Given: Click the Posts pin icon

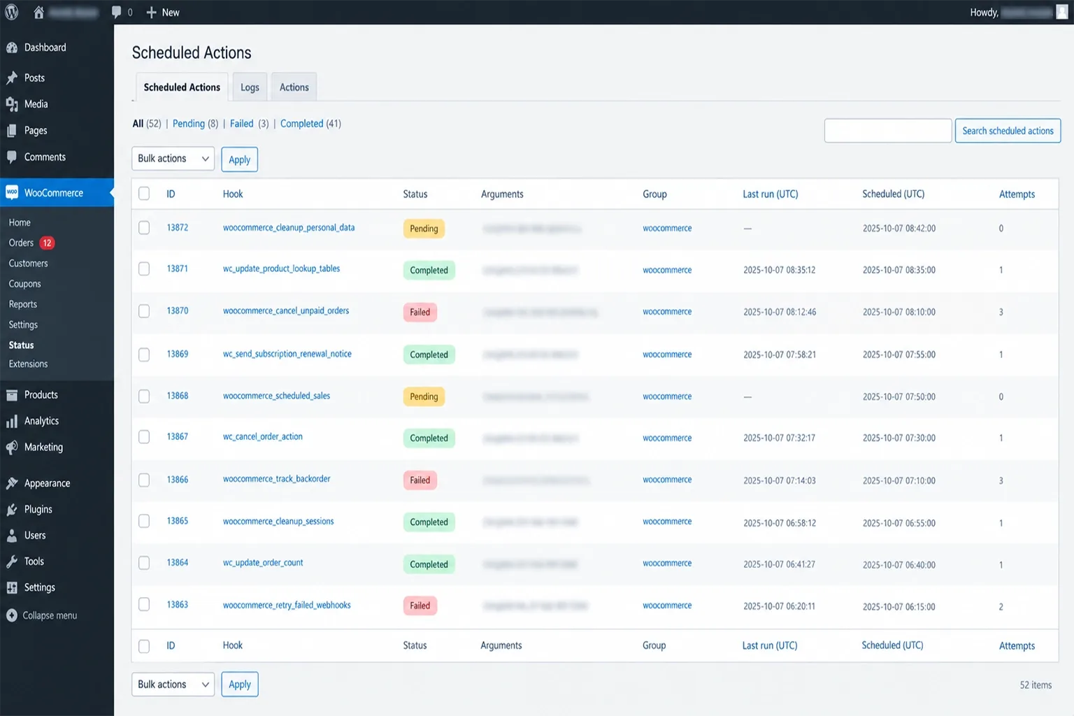Looking at the screenshot, I should point(12,78).
